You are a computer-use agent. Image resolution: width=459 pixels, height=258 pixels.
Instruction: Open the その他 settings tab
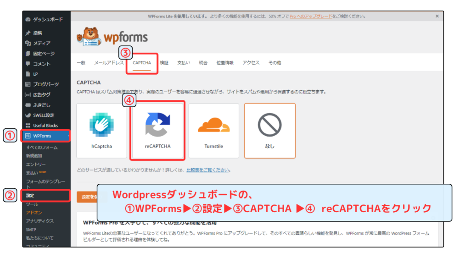[274, 62]
